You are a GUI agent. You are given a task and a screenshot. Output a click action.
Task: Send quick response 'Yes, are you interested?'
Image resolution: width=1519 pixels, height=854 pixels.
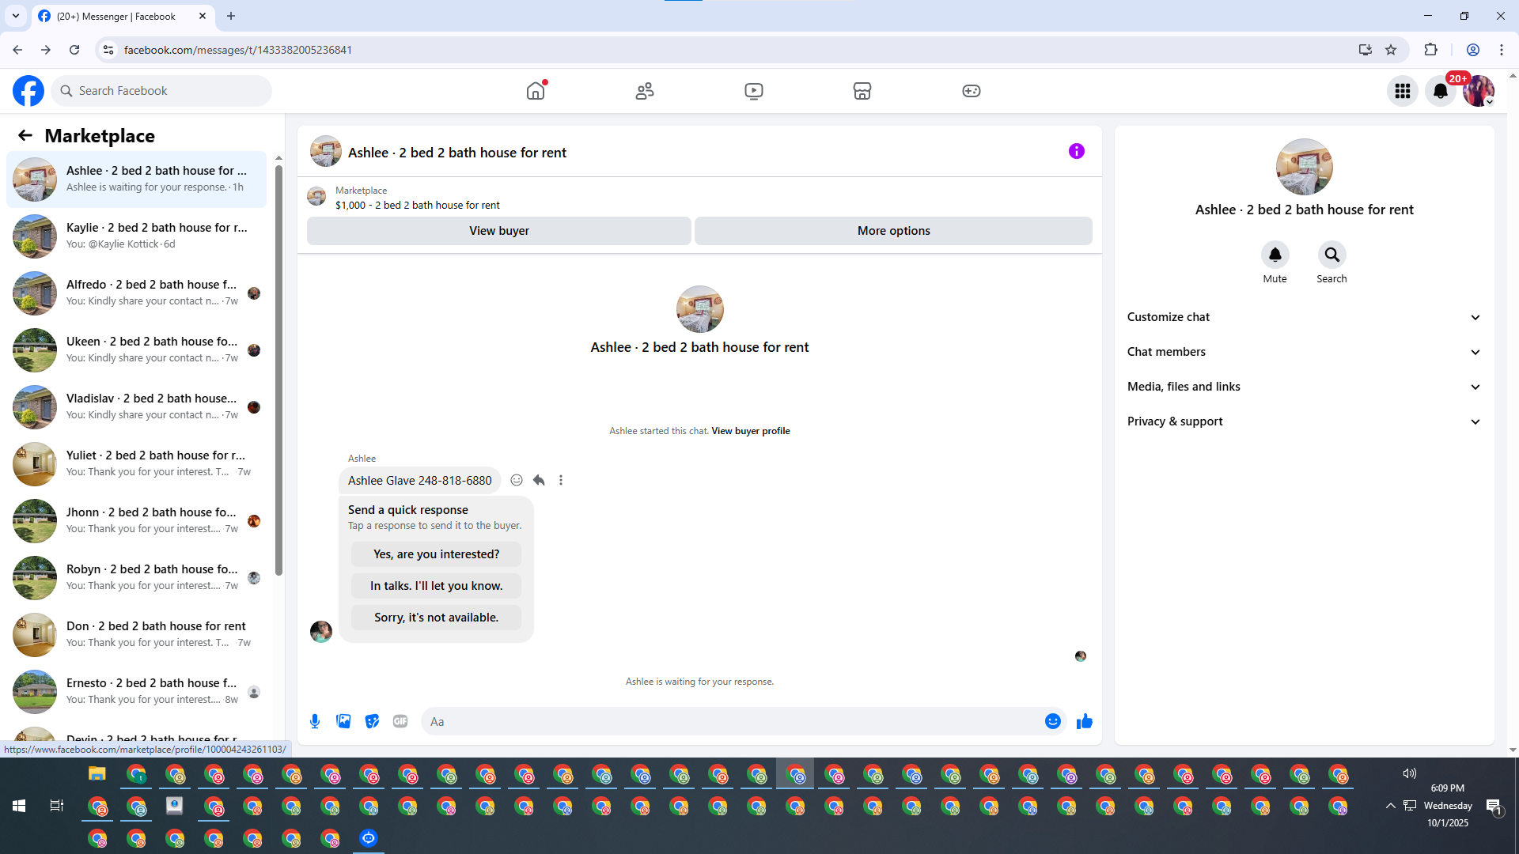click(437, 554)
